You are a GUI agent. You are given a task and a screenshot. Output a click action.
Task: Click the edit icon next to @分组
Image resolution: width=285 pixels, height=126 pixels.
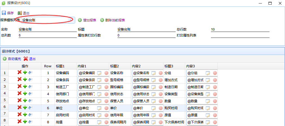tap(208, 73)
